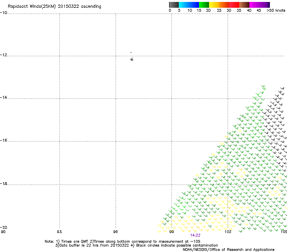Click the purple '14:22' time label

pyautogui.click(x=195, y=235)
